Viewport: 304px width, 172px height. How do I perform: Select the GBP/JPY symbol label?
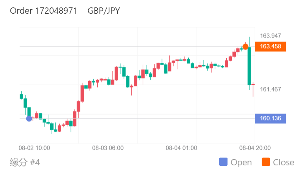click(104, 11)
